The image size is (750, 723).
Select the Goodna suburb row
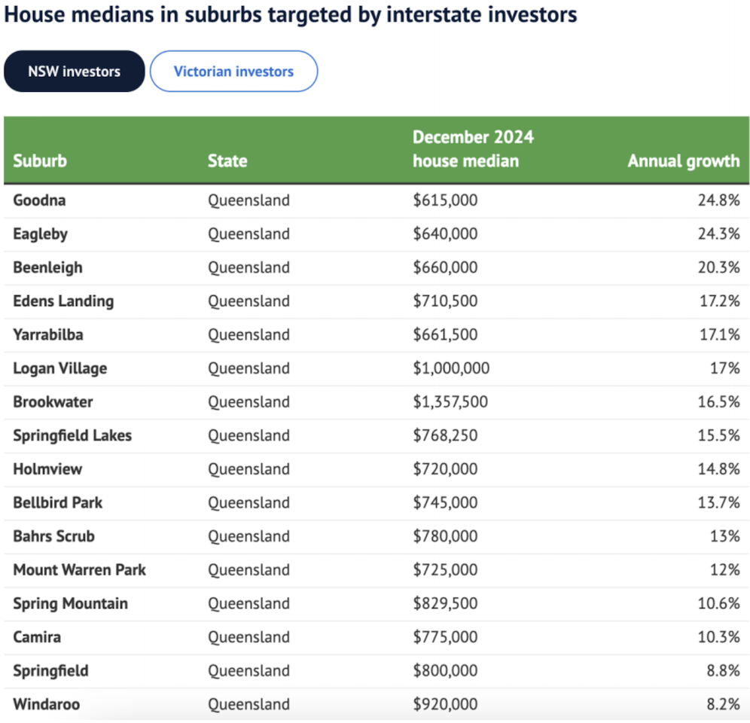pyautogui.click(x=377, y=200)
